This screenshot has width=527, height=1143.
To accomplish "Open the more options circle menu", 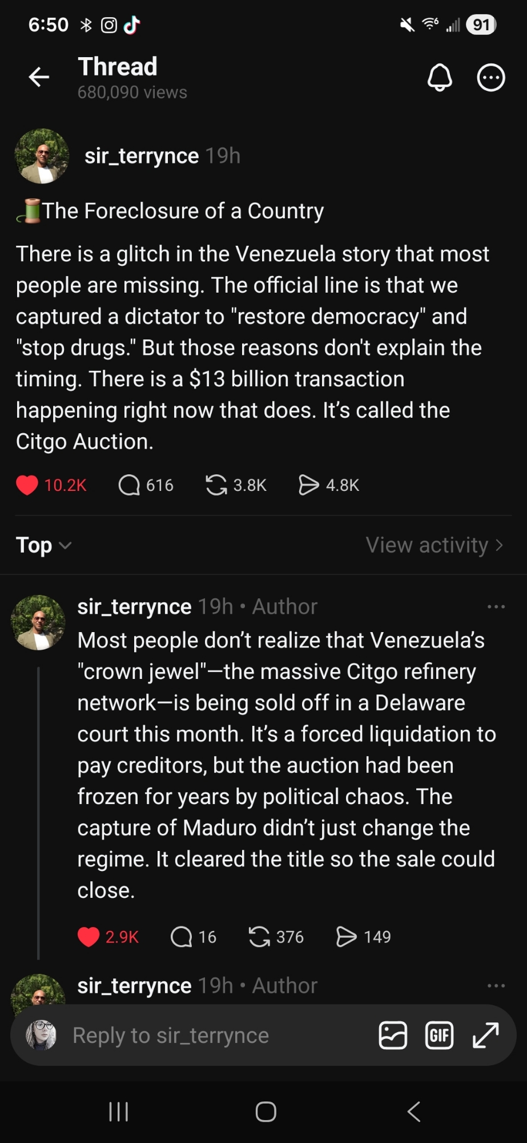I will tap(490, 77).
